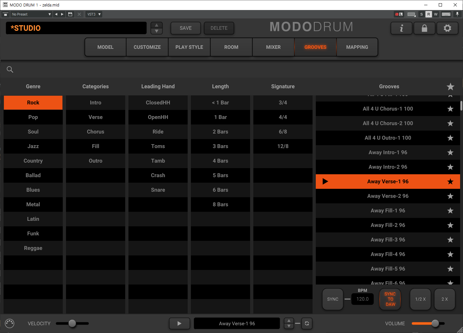The image size is (463, 333).
Task: Select the Jazz genre
Action: pyautogui.click(x=33, y=146)
